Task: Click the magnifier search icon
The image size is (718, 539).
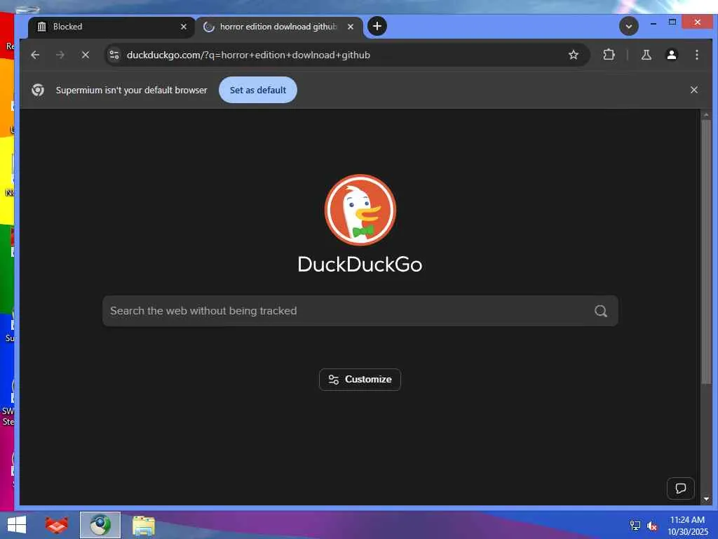Action: point(600,311)
